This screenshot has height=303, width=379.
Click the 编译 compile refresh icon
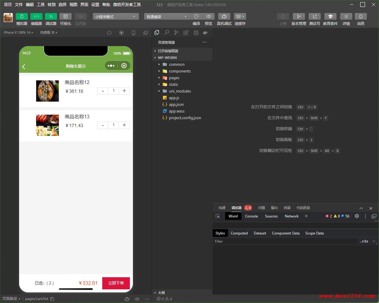(x=196, y=16)
